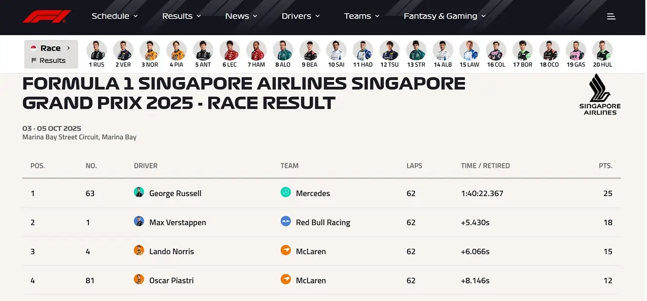Open Oscar Piastri driver link
The height and width of the screenshot is (301, 647).
pos(171,281)
